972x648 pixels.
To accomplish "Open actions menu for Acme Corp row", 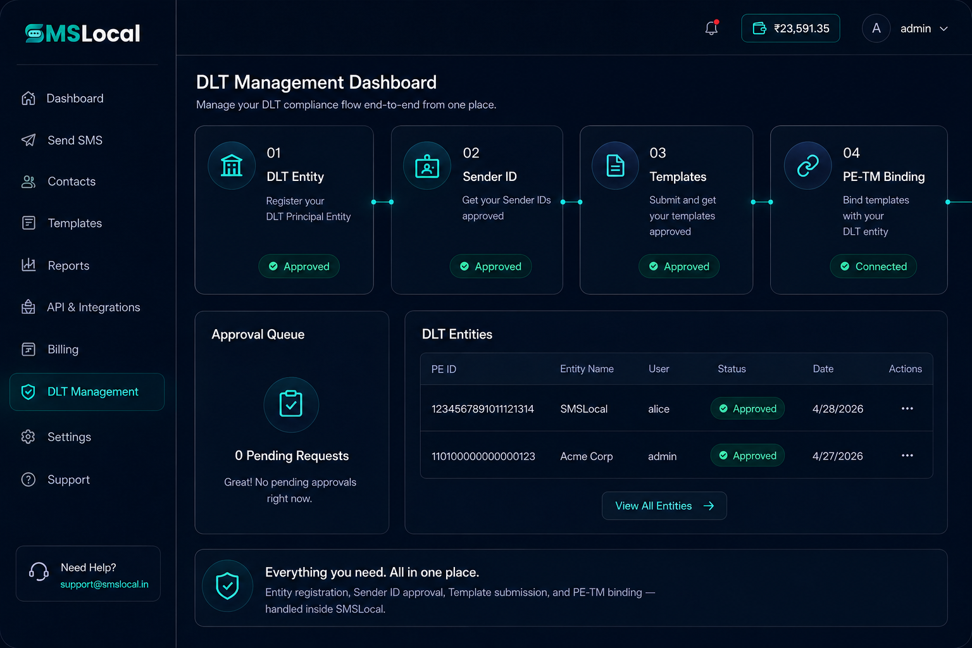I will point(907,456).
